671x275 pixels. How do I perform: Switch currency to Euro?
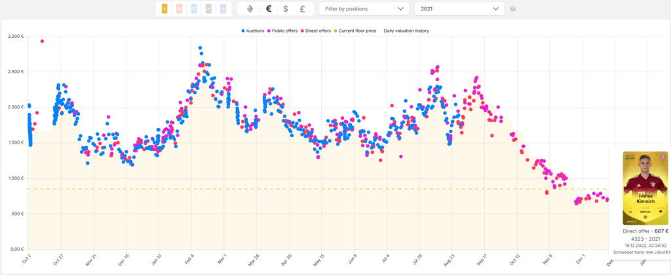tap(269, 8)
